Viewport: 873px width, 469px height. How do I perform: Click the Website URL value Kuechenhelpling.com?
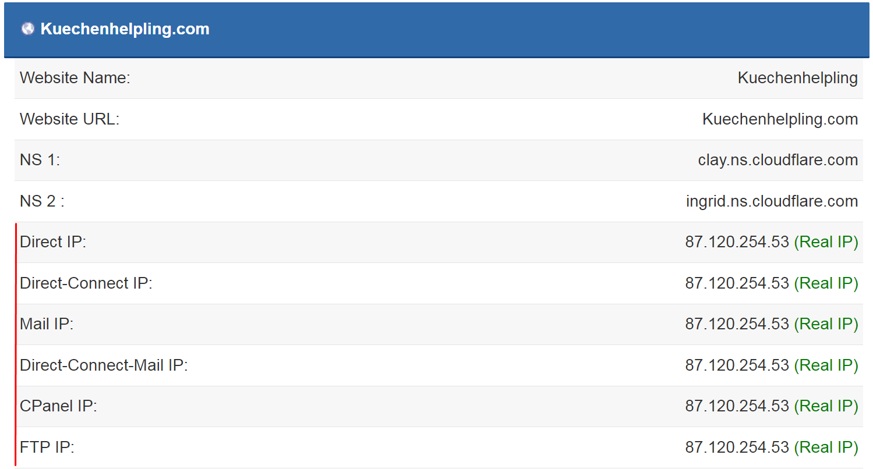click(780, 119)
